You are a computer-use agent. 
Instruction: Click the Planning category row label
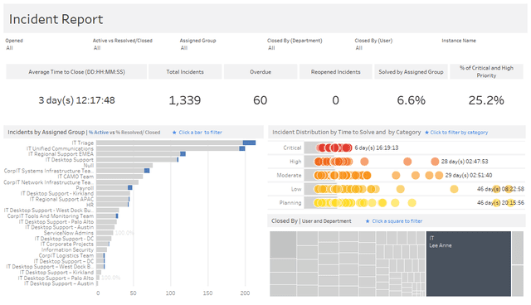pos(290,203)
